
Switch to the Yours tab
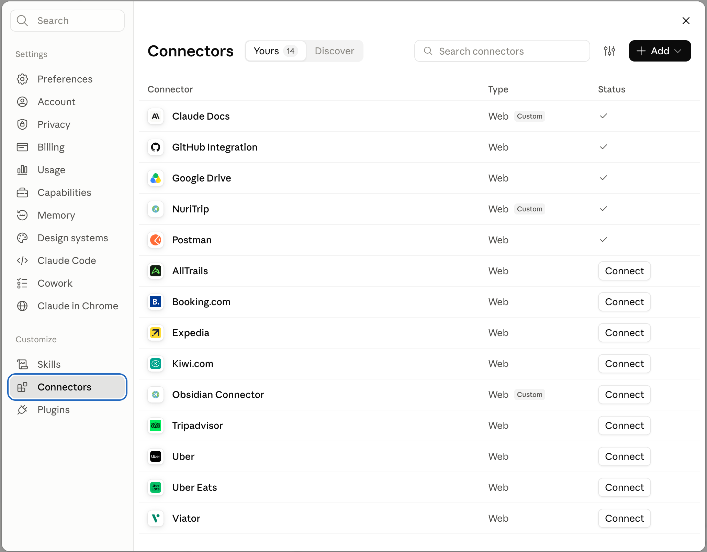[x=276, y=51]
